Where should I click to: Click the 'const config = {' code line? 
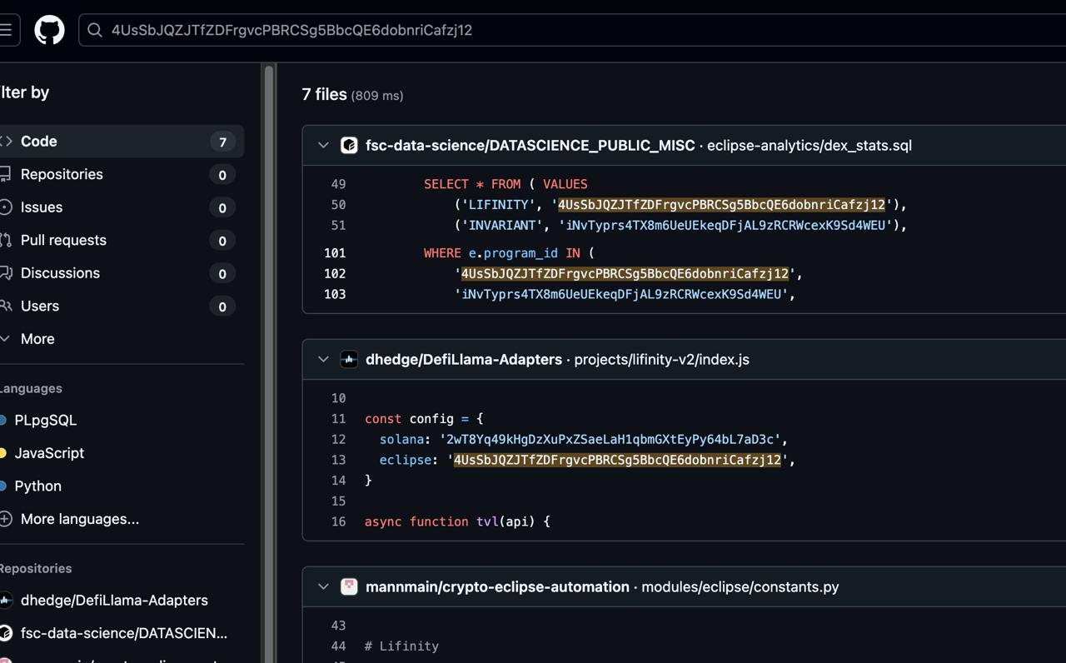[424, 419]
